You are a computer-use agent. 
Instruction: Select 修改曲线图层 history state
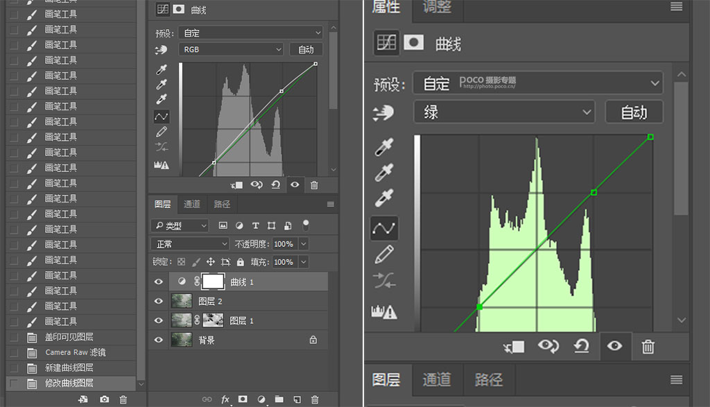pyautogui.click(x=71, y=383)
